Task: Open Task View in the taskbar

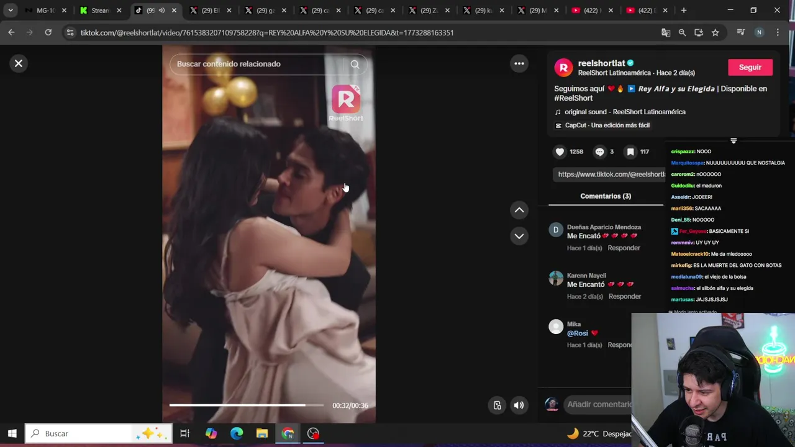Action: [184, 433]
